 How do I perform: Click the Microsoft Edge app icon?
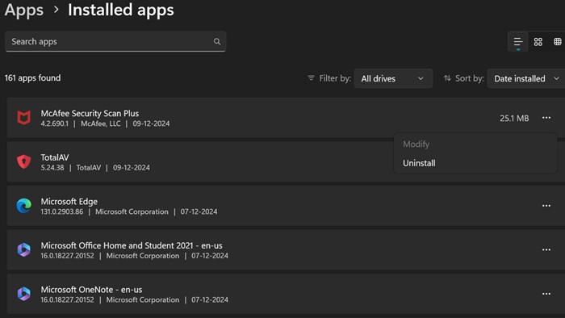click(23, 206)
